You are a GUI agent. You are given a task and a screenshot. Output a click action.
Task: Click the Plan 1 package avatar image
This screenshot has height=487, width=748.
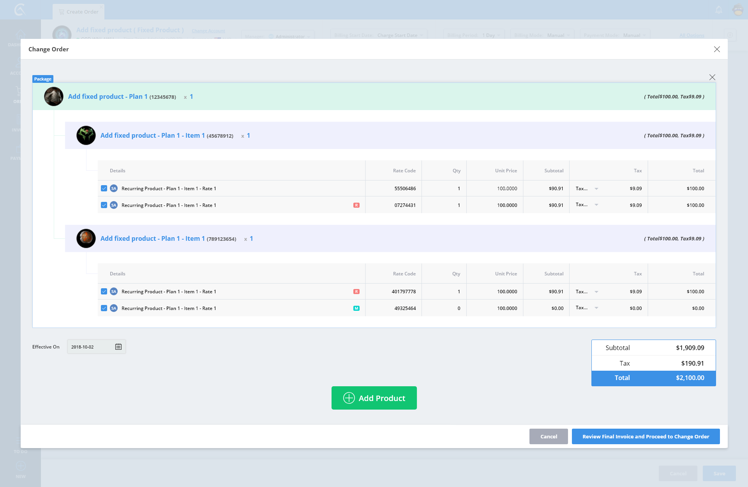tap(54, 96)
